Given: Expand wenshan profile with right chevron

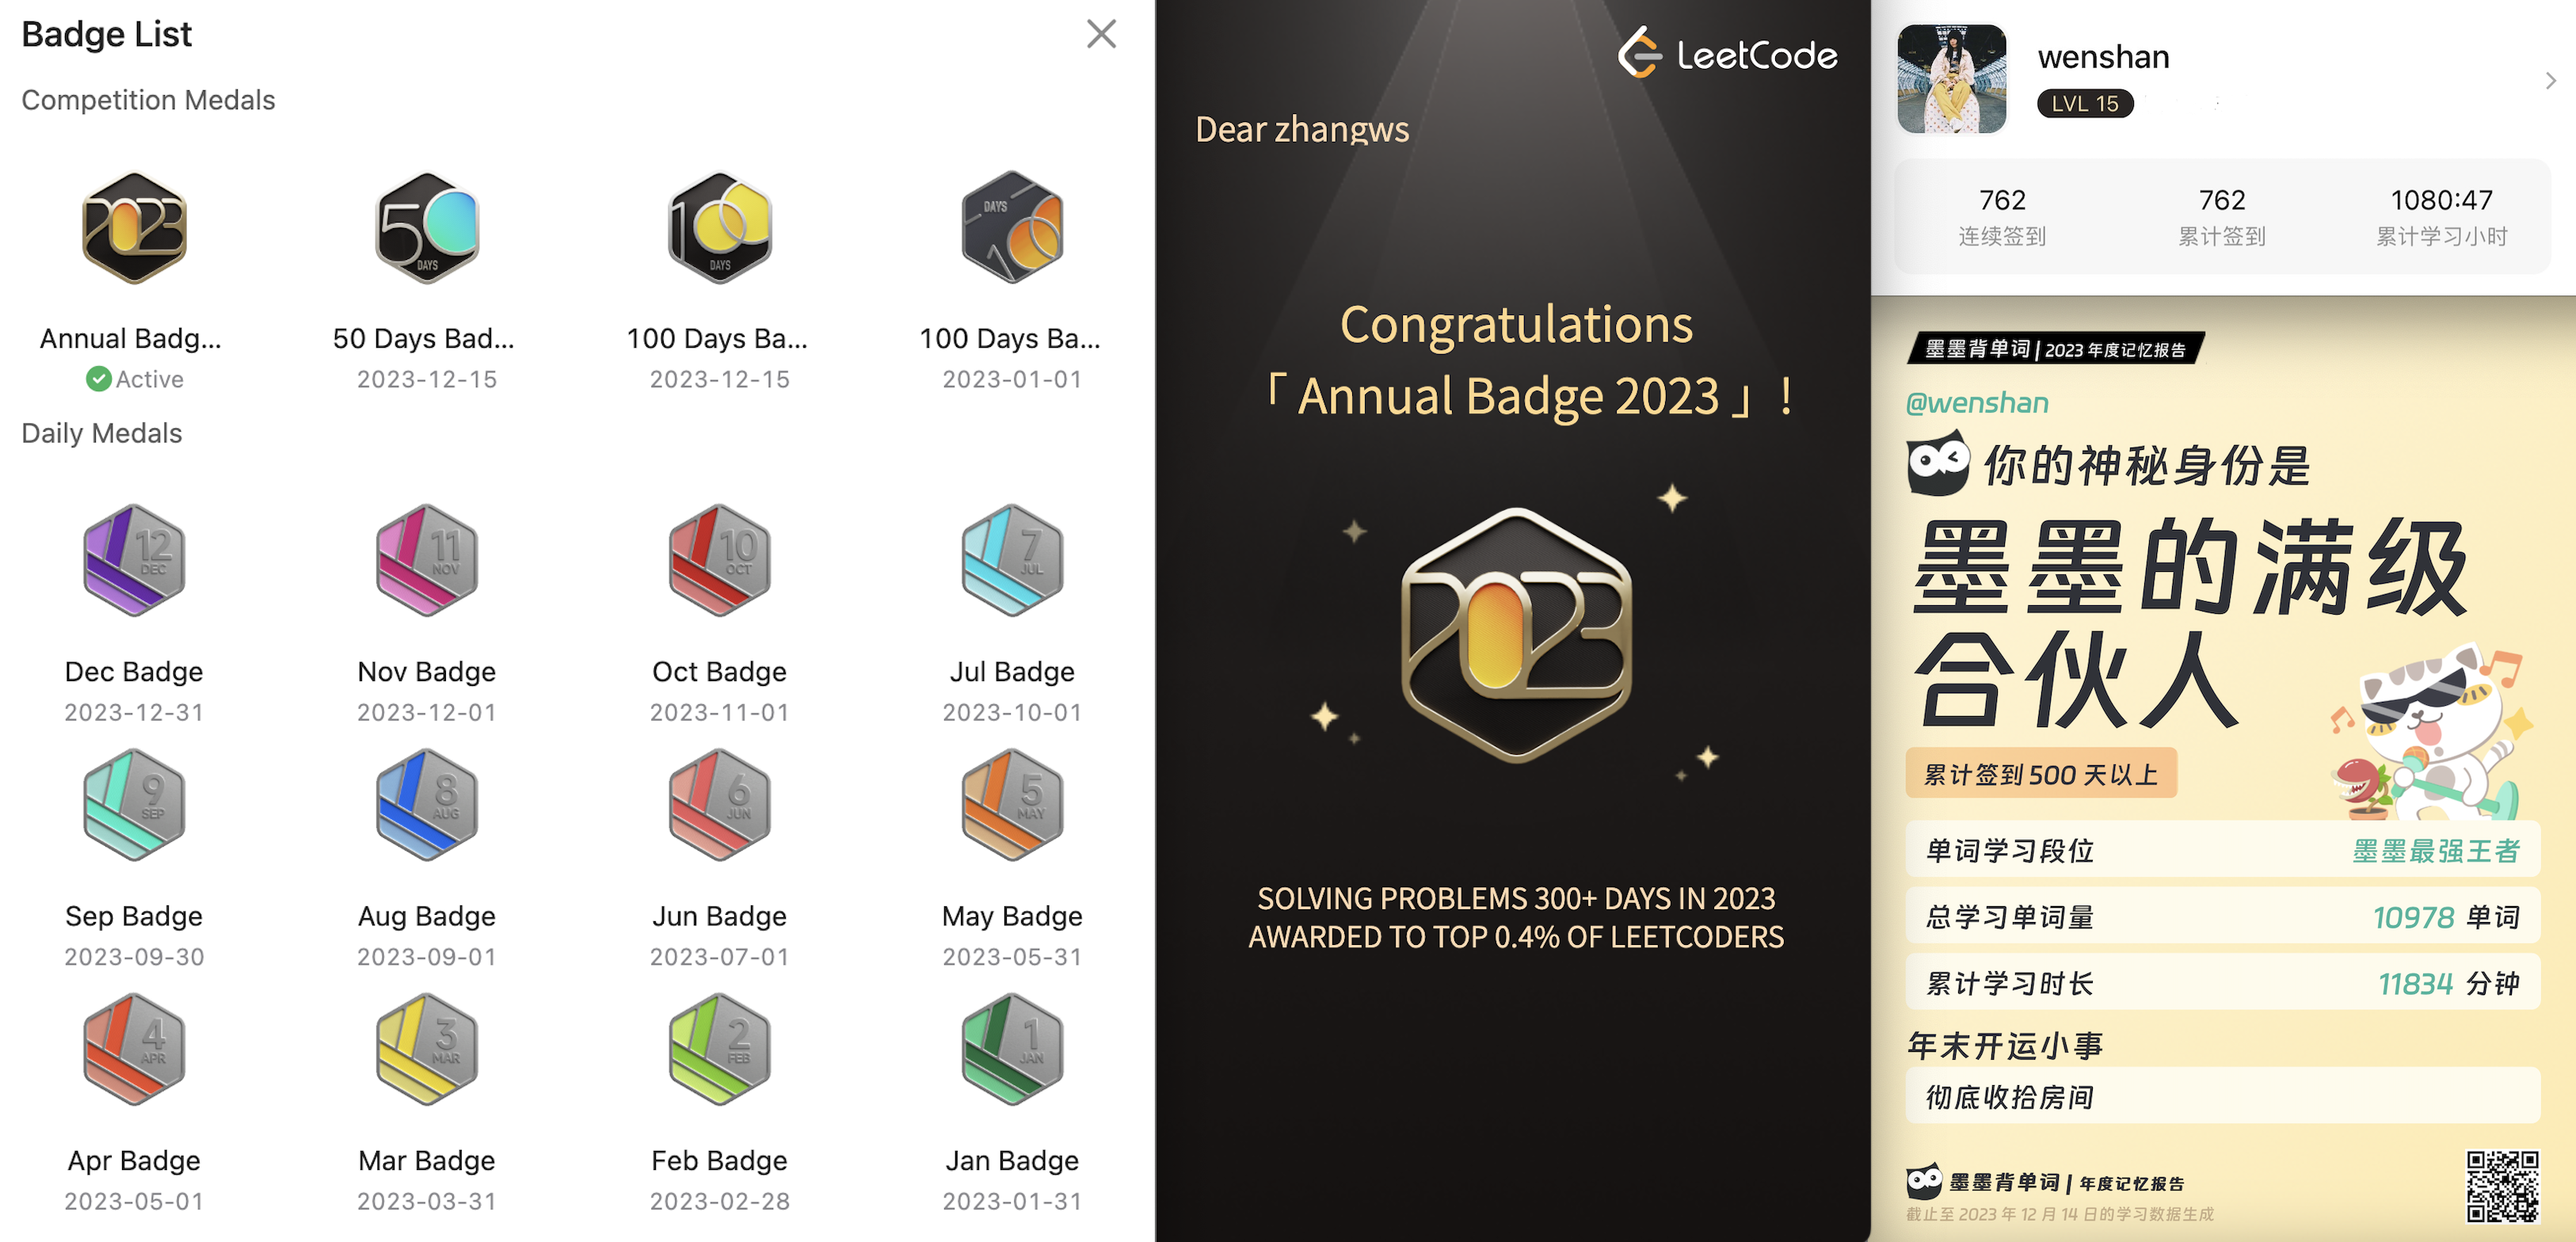Looking at the screenshot, I should tap(2551, 80).
